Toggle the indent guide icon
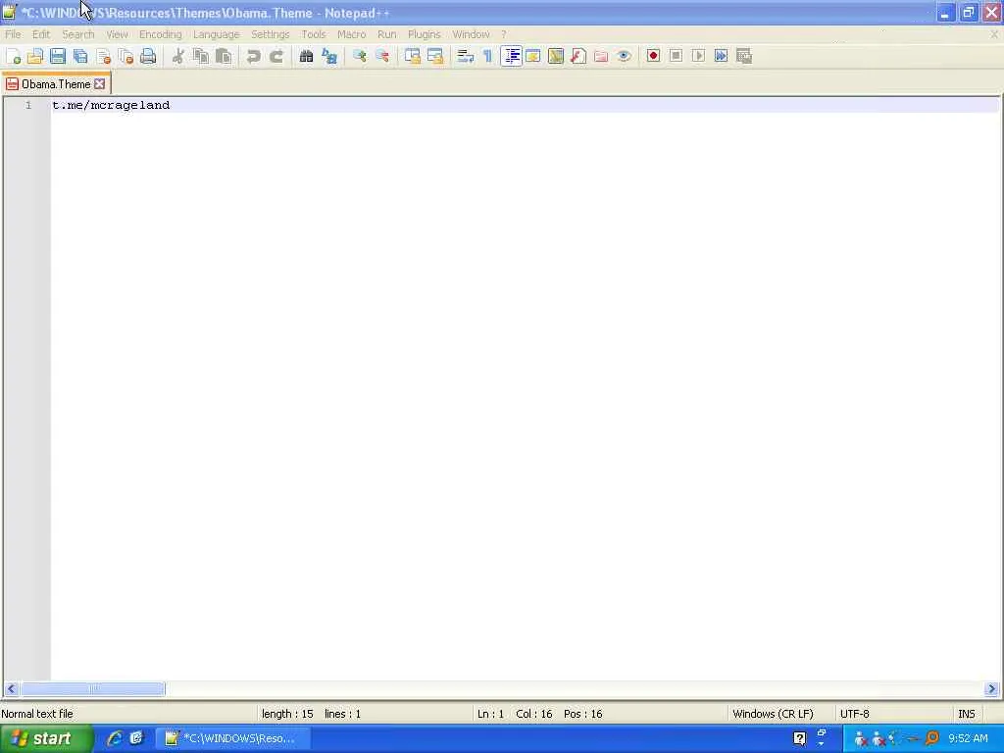The image size is (1004, 753). coord(511,56)
